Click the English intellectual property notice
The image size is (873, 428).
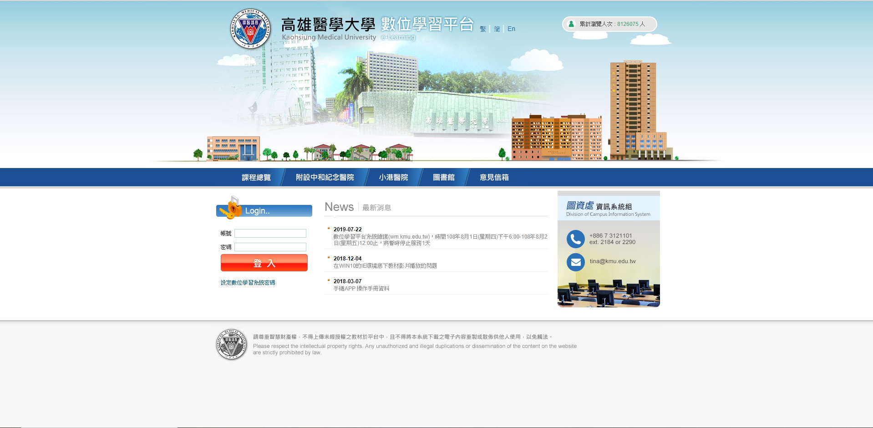coord(415,349)
